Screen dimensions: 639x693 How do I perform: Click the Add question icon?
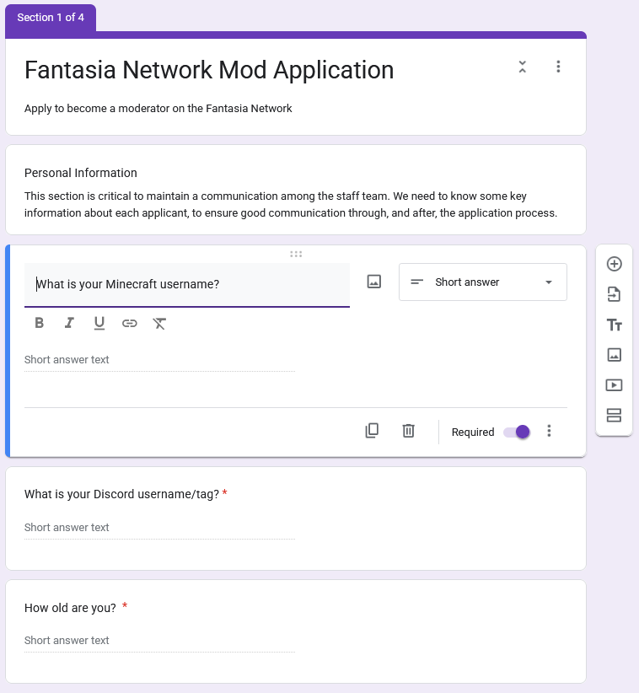pyautogui.click(x=614, y=264)
